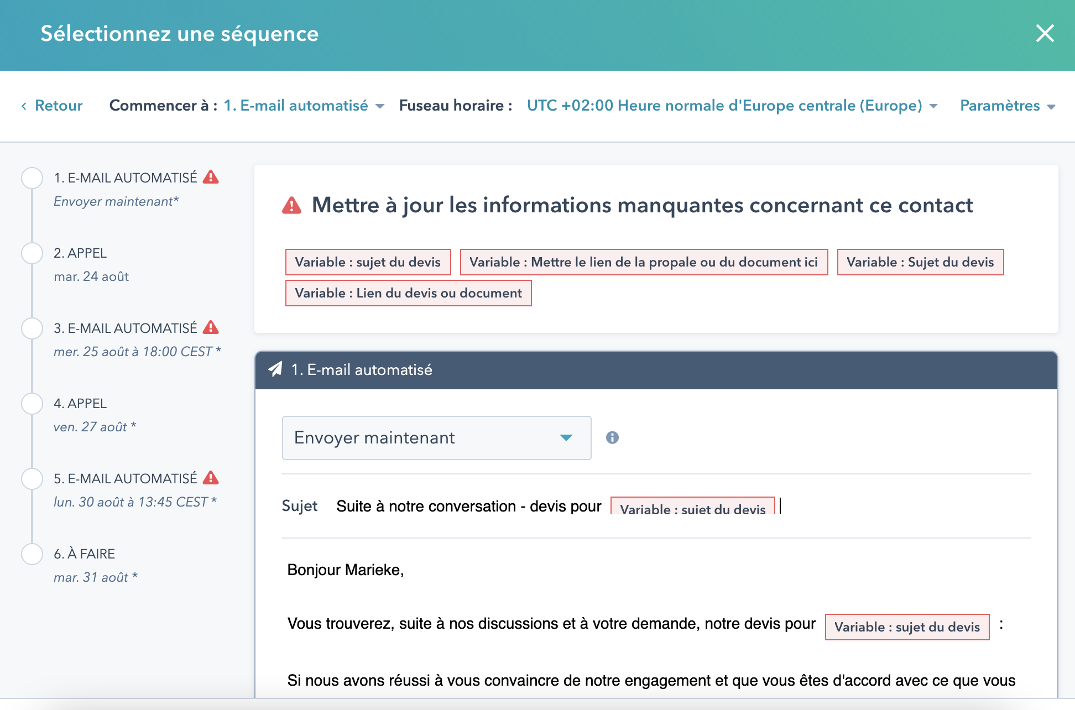Screen dimensions: 1075x710
Task: Go back with the Retour link
Action: coord(59,106)
